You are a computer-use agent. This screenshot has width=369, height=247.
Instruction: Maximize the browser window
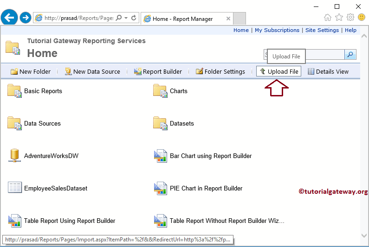(337, 6)
